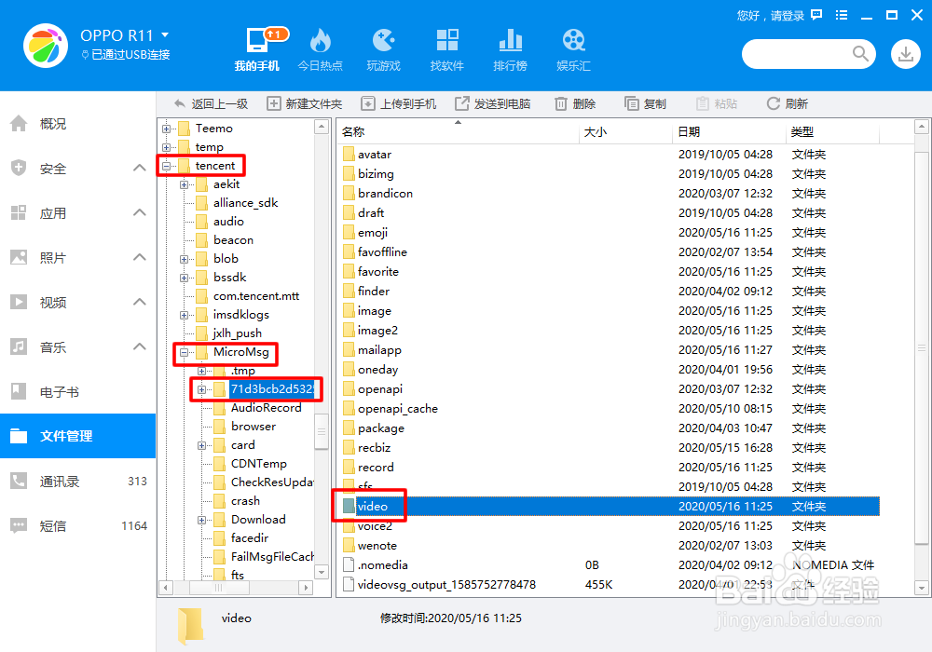Click the 复制 copy button
932x652 pixels.
tap(646, 104)
